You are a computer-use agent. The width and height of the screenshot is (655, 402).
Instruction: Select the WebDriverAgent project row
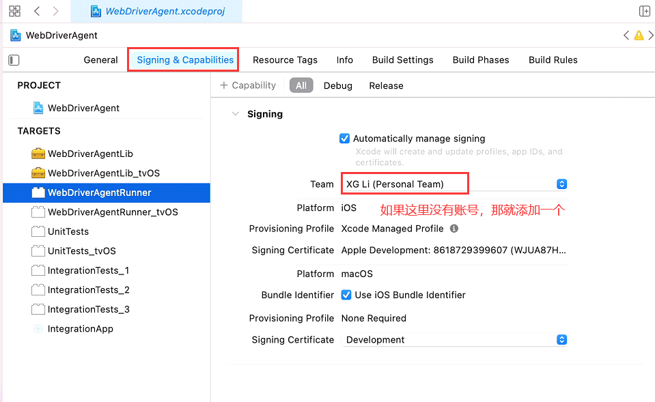click(107, 108)
